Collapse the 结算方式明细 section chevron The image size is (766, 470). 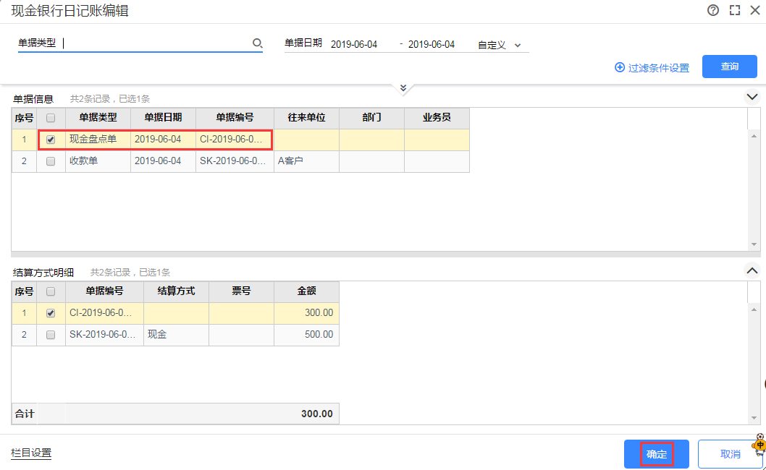click(752, 270)
